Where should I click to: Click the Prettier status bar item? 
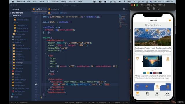point(116,103)
